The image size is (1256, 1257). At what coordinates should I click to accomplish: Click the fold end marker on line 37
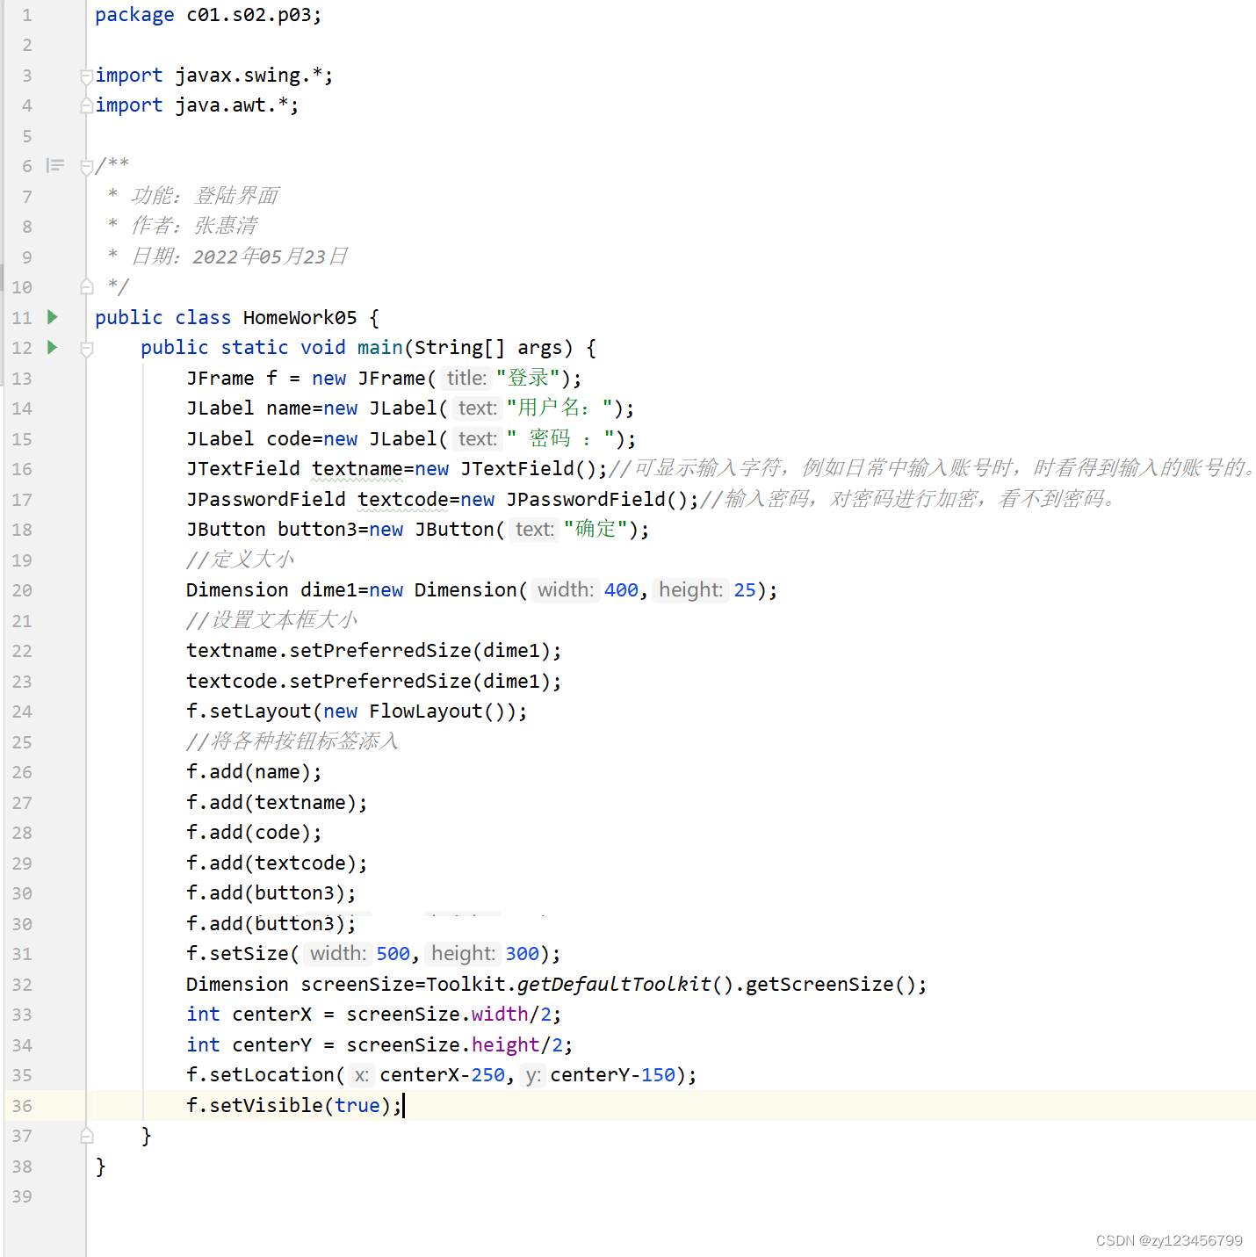pos(86,1136)
